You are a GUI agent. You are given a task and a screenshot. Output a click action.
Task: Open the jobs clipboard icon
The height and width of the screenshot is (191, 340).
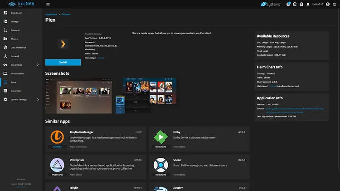(301, 4)
